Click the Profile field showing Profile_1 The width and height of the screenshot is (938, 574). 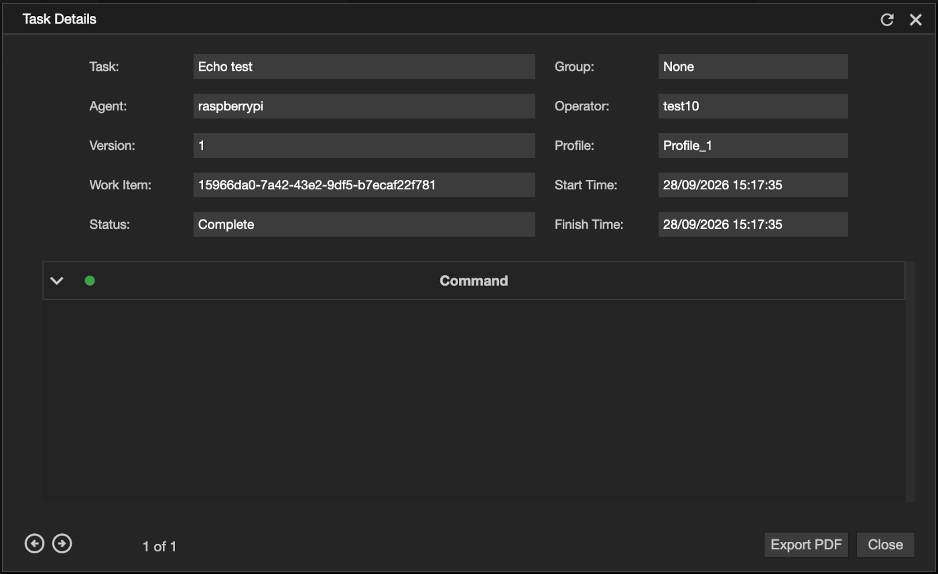click(753, 146)
